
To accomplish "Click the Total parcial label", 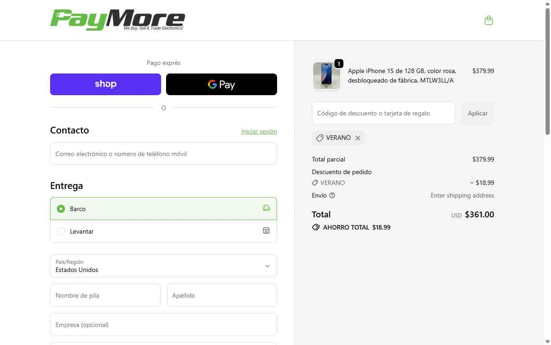I will click(329, 159).
